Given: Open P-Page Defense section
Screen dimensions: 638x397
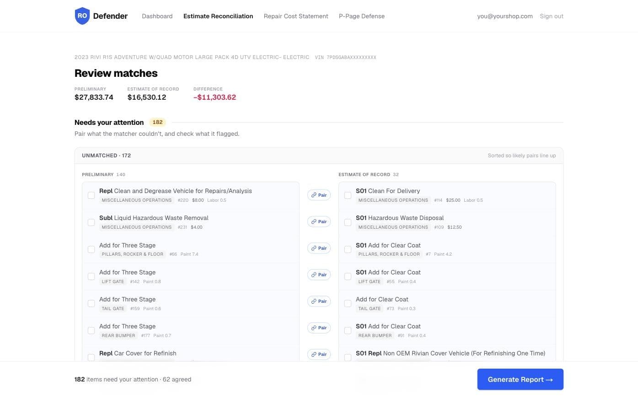Looking at the screenshot, I should point(362,16).
